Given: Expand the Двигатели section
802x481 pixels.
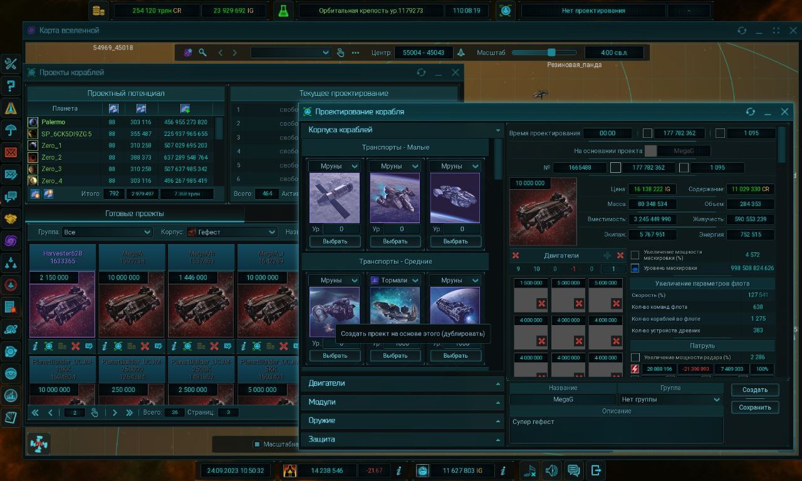Looking at the screenshot, I should click(402, 383).
